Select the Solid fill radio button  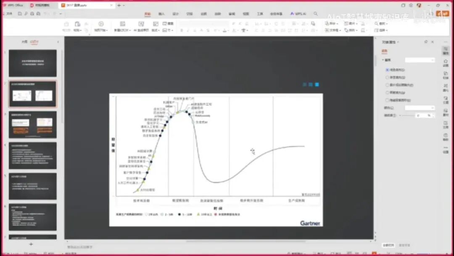[x=388, y=70]
